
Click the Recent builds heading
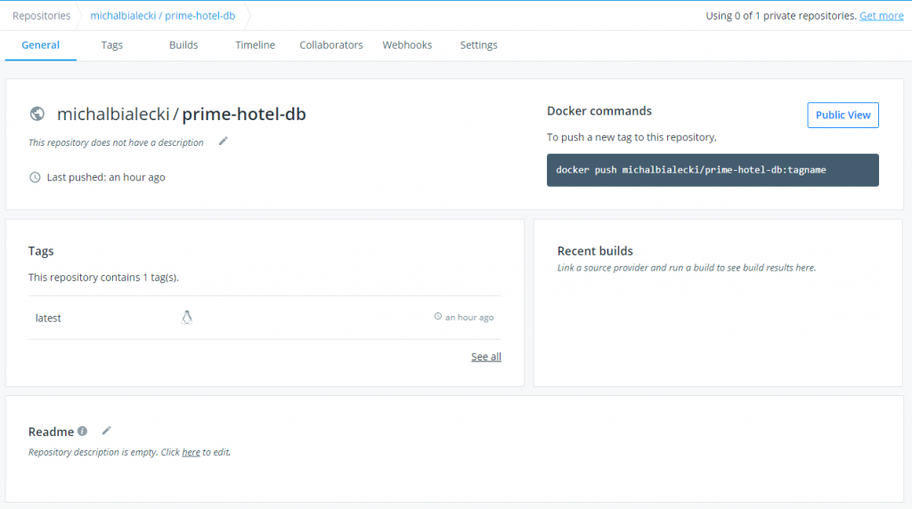click(595, 251)
